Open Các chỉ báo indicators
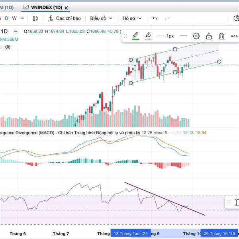Viewport: 239px width, 239px height. 65,18
